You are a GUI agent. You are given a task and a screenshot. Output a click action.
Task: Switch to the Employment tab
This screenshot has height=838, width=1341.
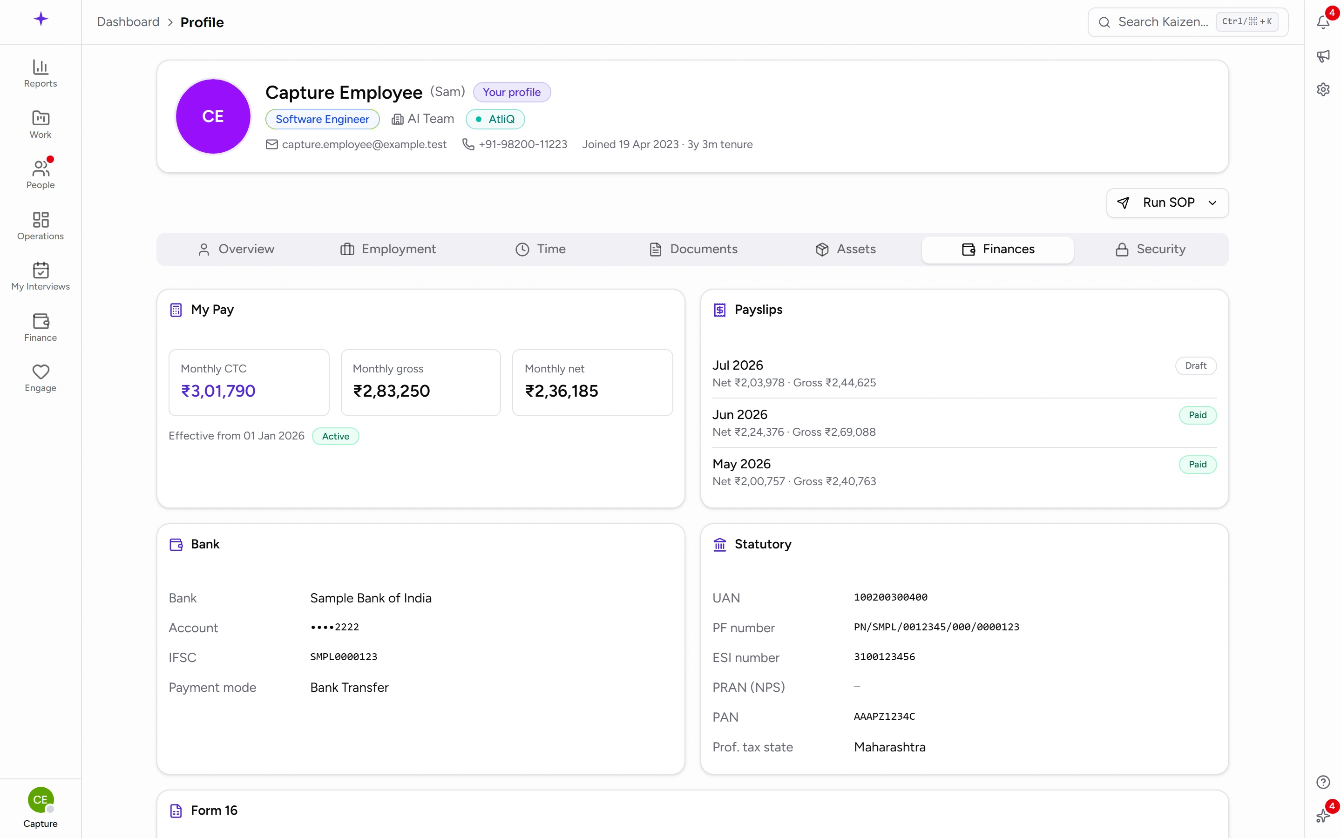tap(388, 250)
